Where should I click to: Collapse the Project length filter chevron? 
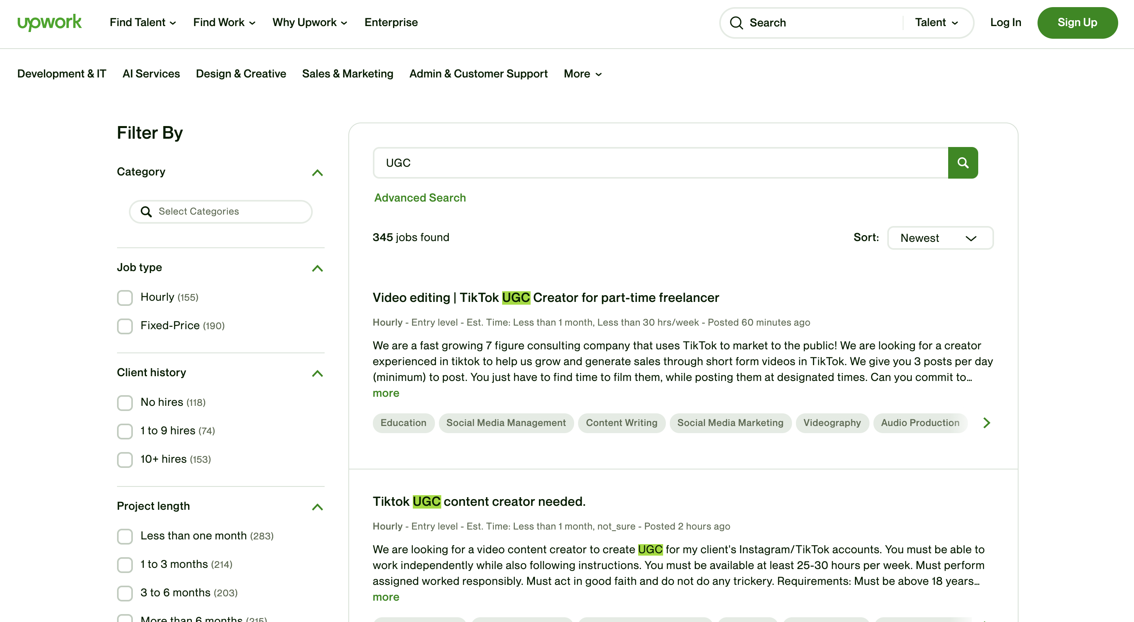pos(317,507)
